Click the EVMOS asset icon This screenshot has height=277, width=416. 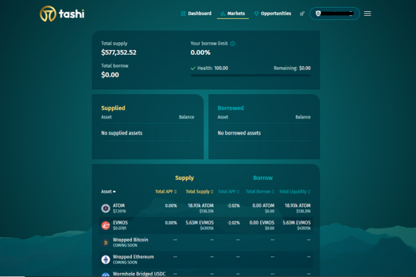point(105,225)
